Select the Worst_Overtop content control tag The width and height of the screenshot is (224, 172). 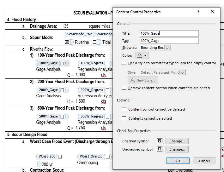coord(91,156)
